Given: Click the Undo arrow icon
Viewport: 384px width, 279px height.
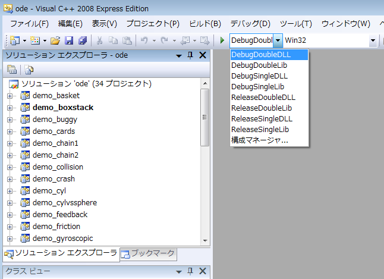Looking at the screenshot, I should pos(144,40).
